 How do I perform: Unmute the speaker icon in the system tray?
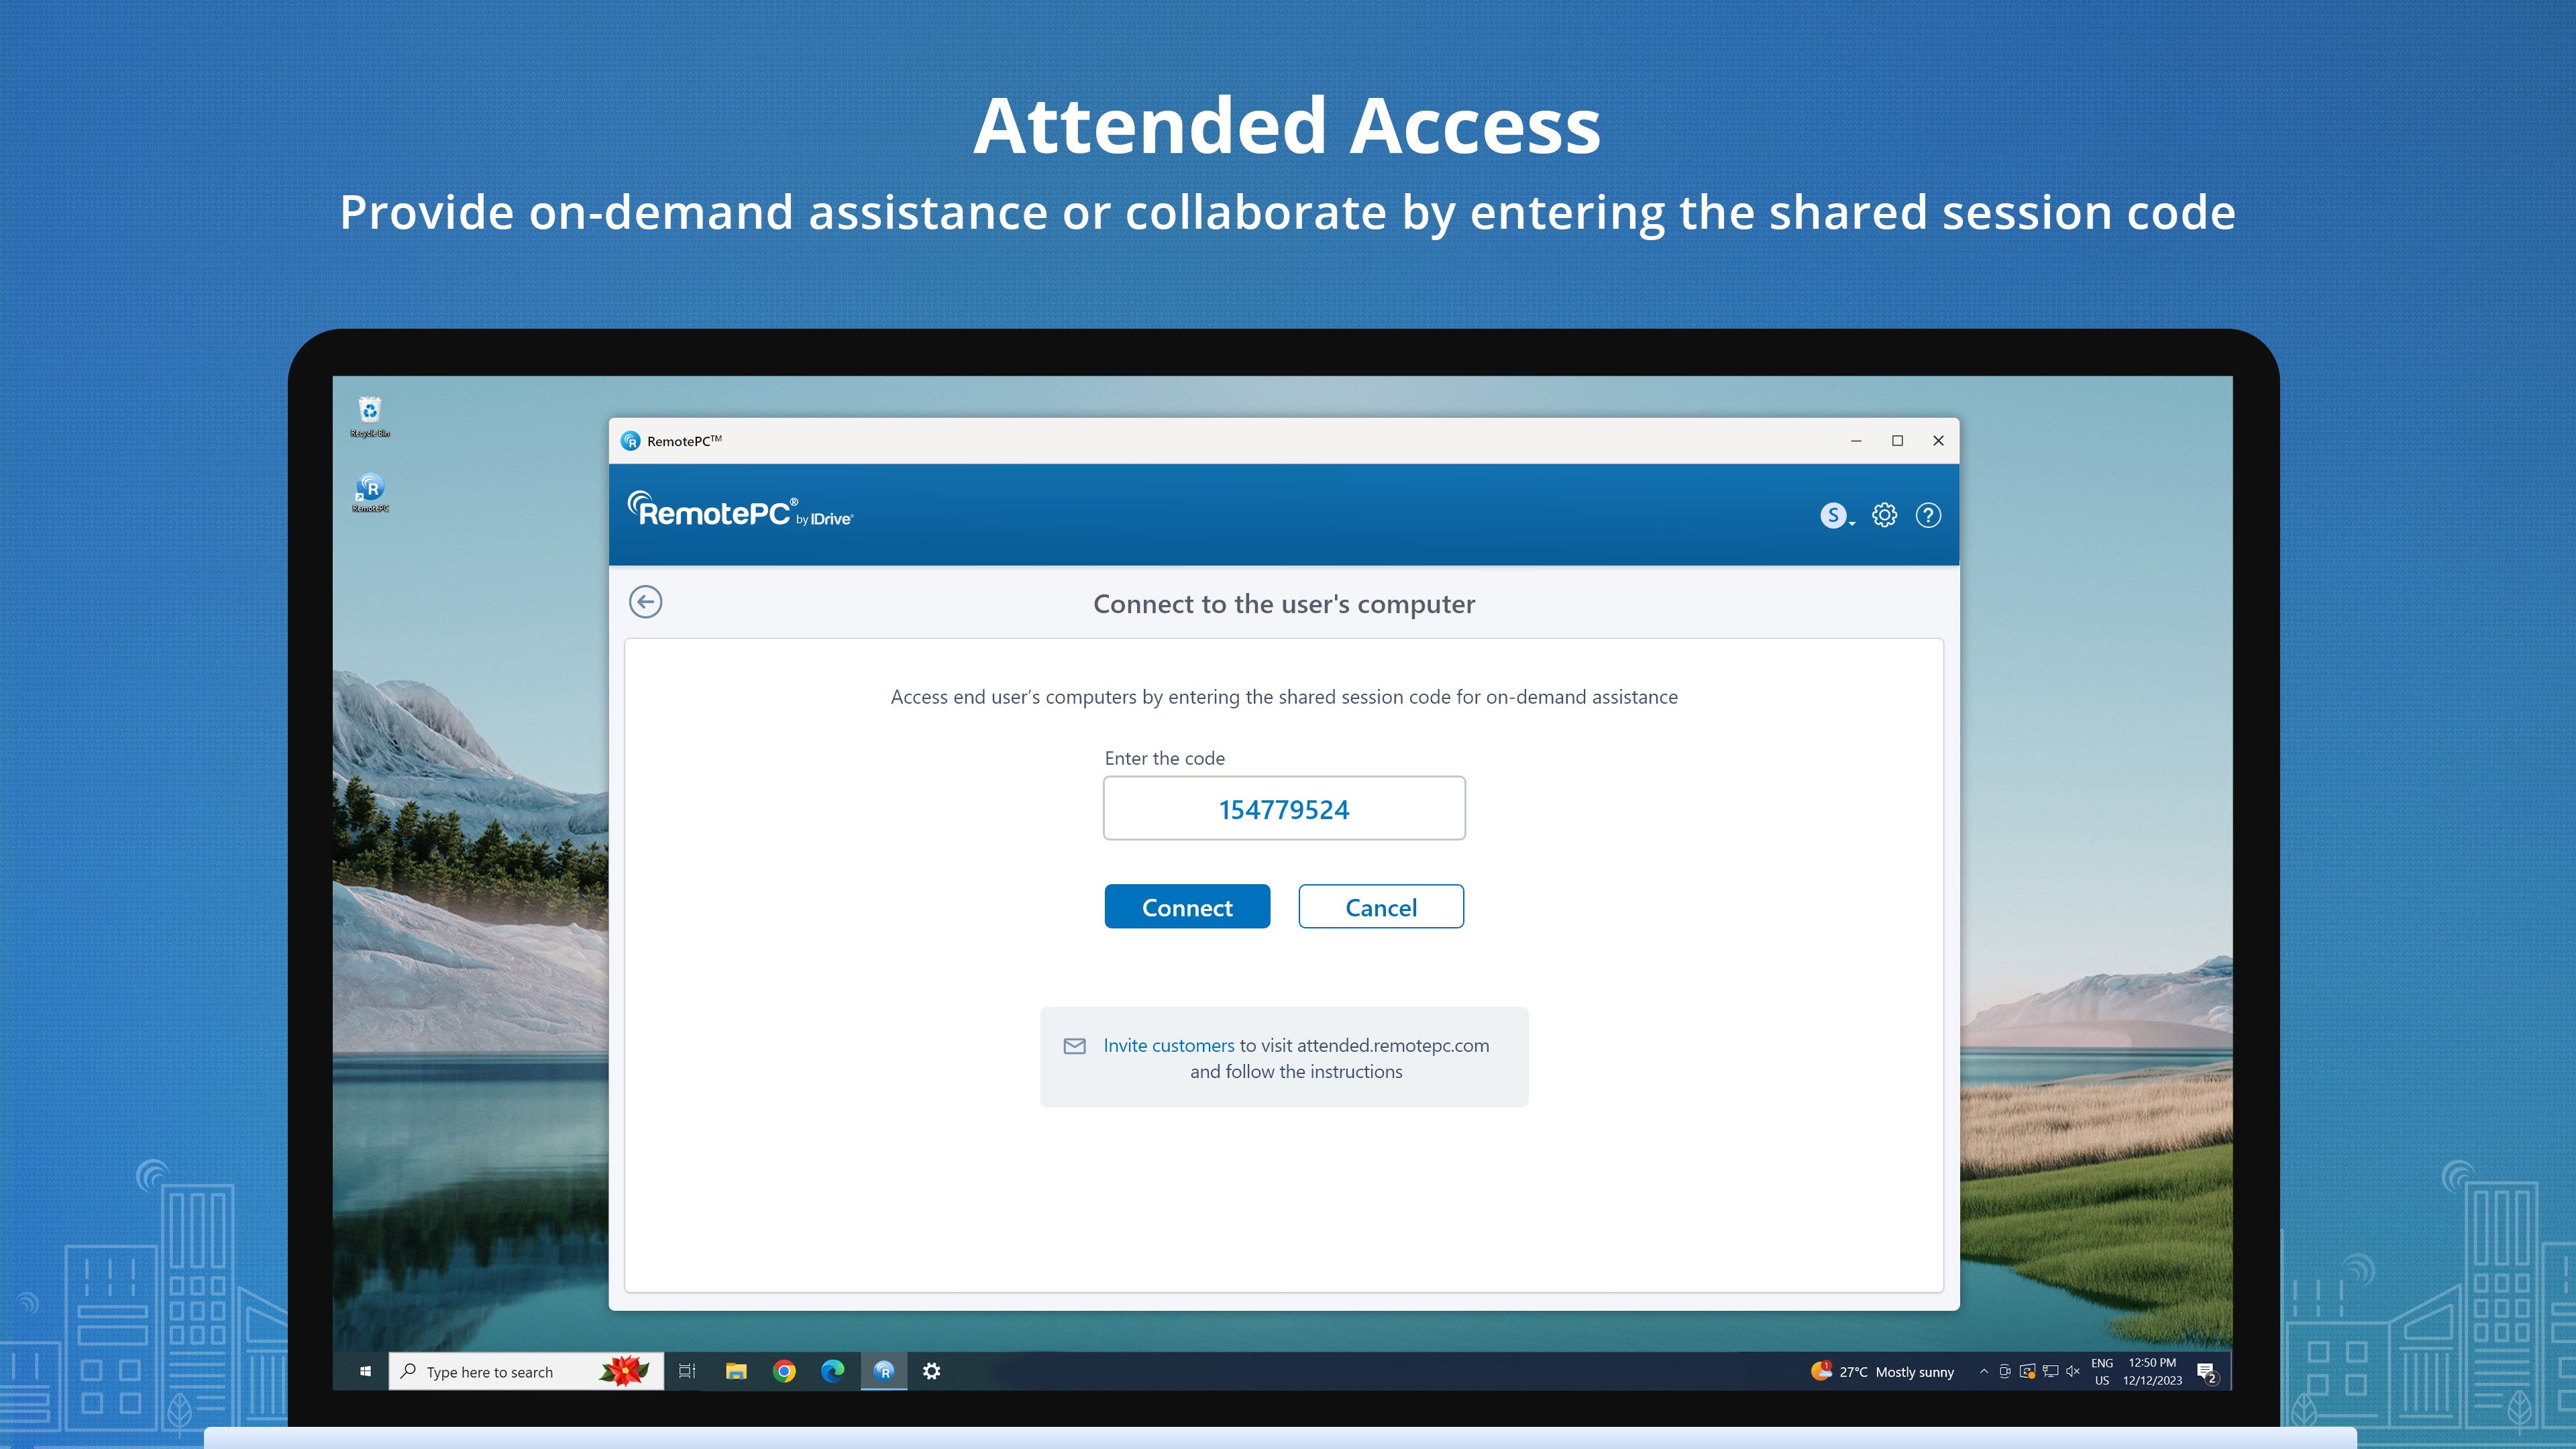(x=2072, y=1371)
